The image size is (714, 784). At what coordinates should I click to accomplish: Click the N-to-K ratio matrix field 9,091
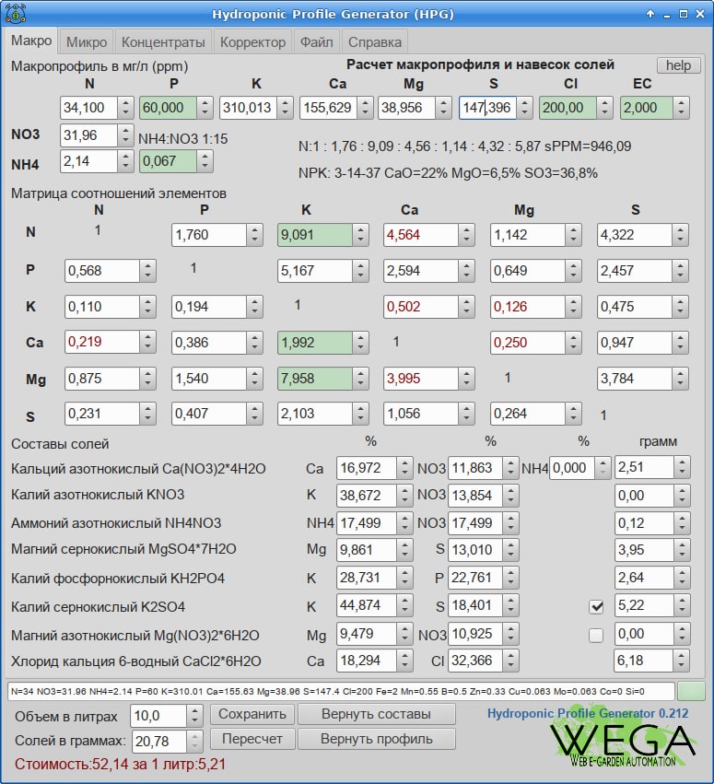315,235
